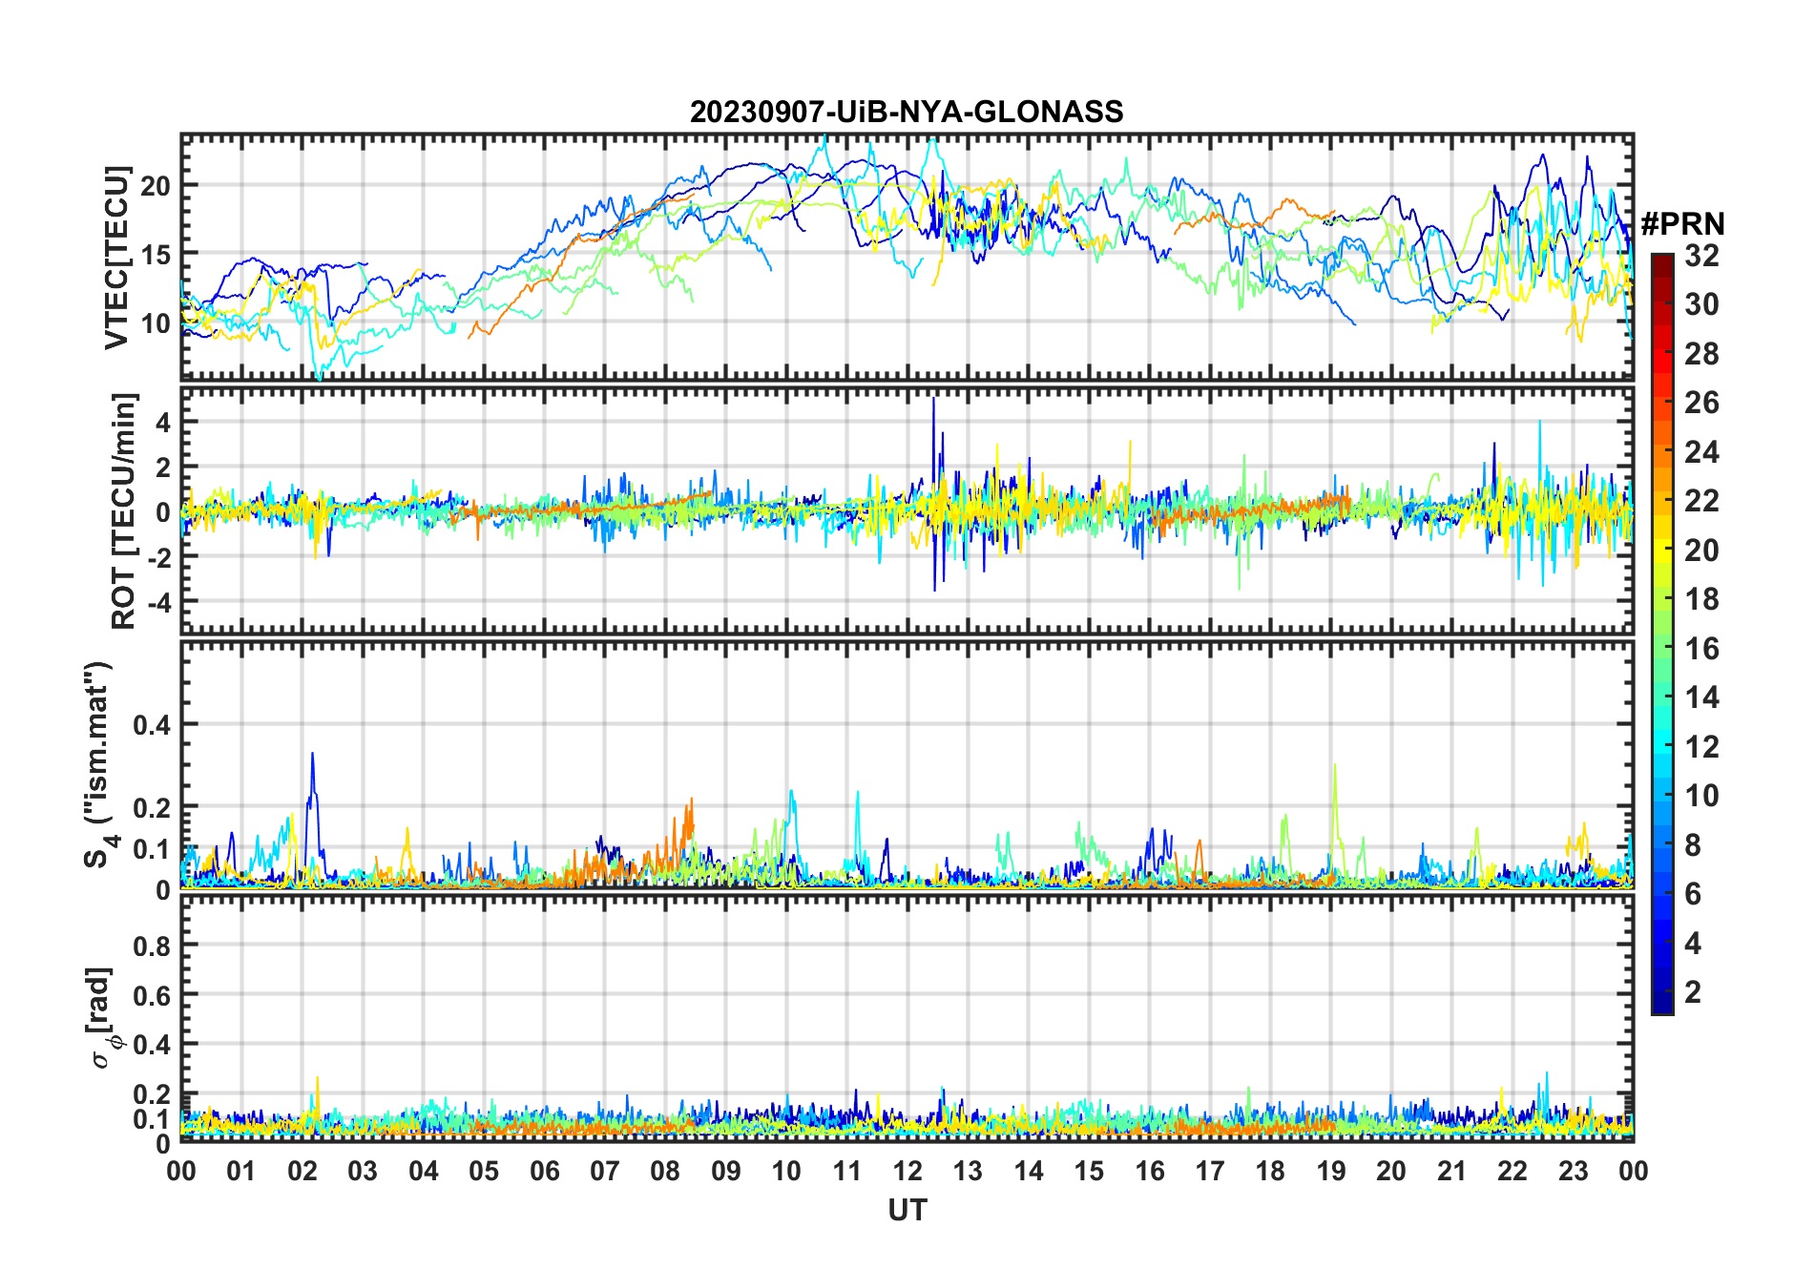The width and height of the screenshot is (1815, 1269).
Task: Click the ROT [TECU/min] axis label
Action: (123, 510)
